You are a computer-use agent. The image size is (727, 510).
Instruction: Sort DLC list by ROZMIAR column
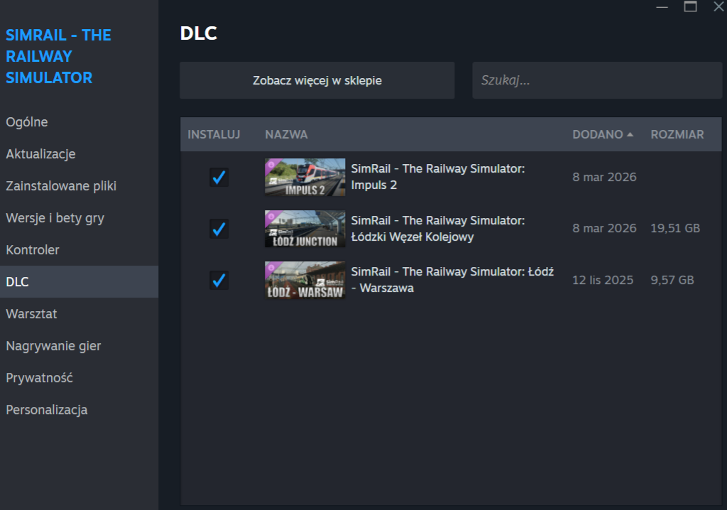coord(677,134)
